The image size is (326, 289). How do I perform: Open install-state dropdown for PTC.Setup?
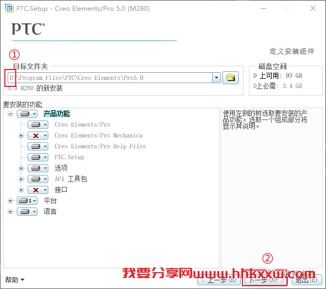point(38,157)
